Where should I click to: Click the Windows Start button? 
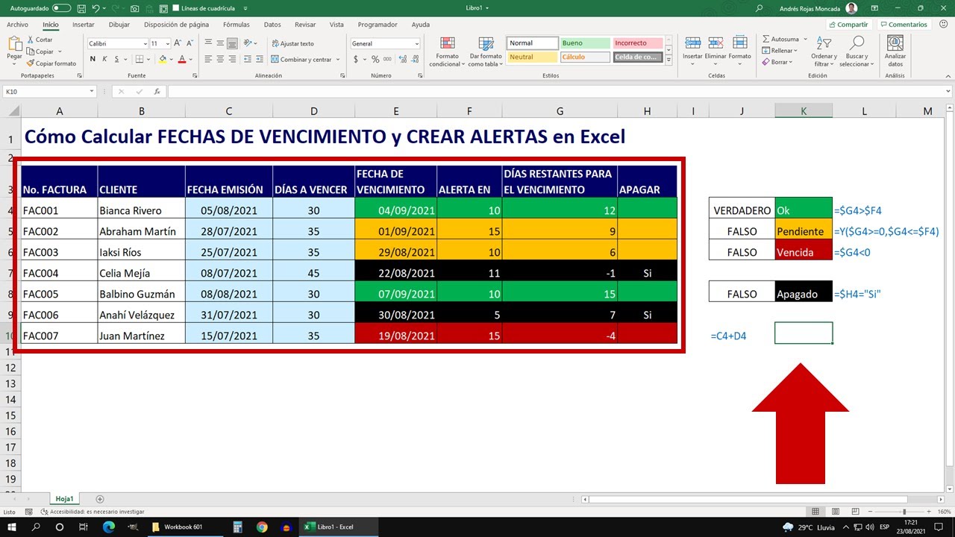13,527
